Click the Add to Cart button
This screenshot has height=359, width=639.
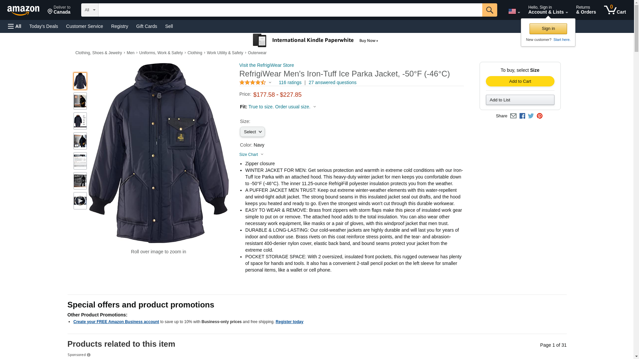pyautogui.click(x=520, y=81)
